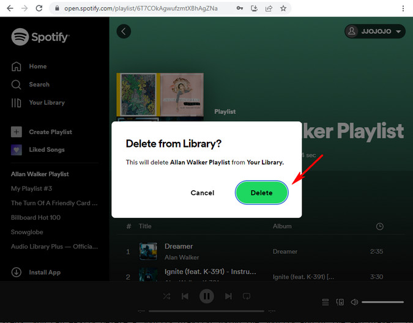The height and width of the screenshot is (323, 413).
Task: Go to Home in the sidebar
Action: [x=38, y=66]
